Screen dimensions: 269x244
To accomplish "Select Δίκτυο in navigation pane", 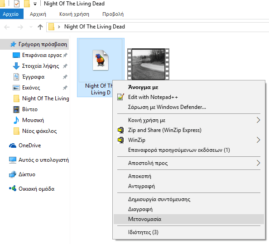I will tap(27, 174).
